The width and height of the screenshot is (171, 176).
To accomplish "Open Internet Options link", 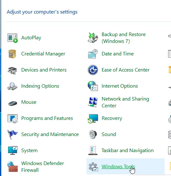I will 120,86.
